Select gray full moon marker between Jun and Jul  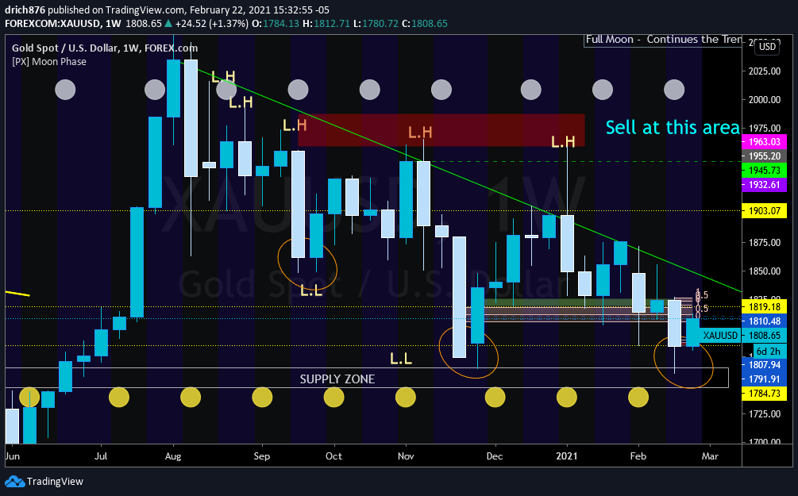click(65, 90)
